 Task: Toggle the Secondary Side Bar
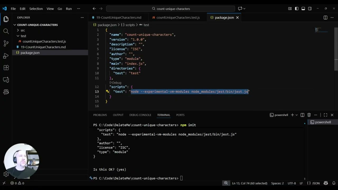(x=310, y=9)
